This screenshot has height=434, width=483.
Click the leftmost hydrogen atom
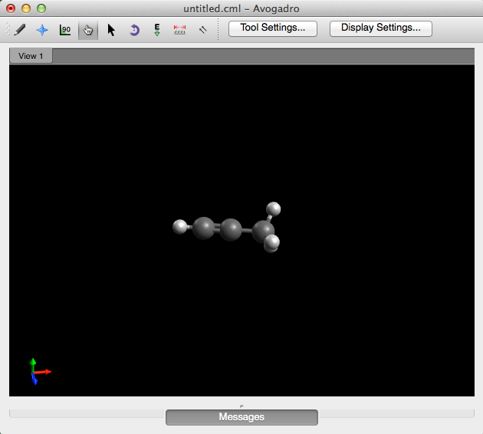pos(180,226)
